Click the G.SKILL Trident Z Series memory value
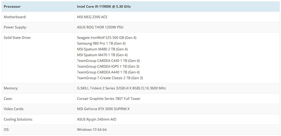 pyautogui.click(x=122, y=88)
